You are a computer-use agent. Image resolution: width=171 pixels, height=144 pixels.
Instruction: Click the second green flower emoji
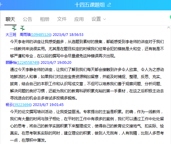(22, 29)
